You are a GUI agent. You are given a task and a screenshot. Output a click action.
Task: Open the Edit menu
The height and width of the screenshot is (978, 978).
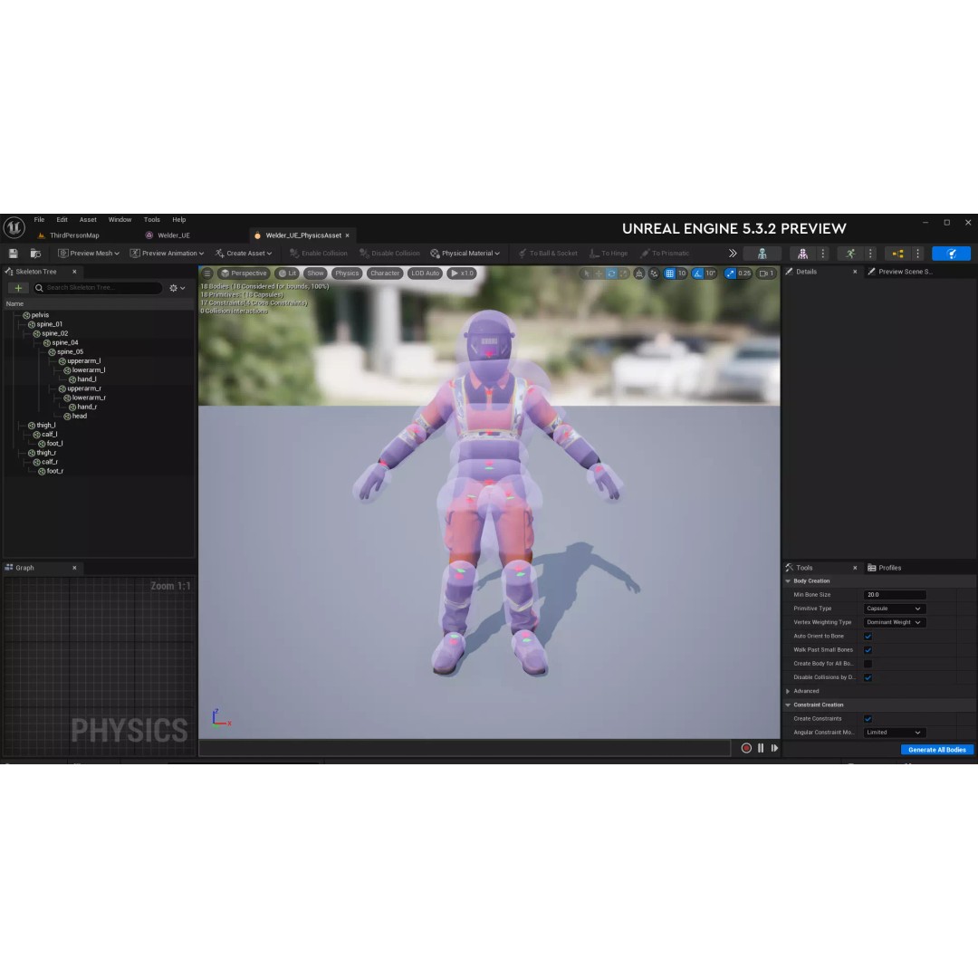point(62,219)
